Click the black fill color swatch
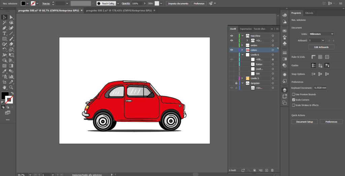This screenshot has height=176, width=345. [5, 96]
